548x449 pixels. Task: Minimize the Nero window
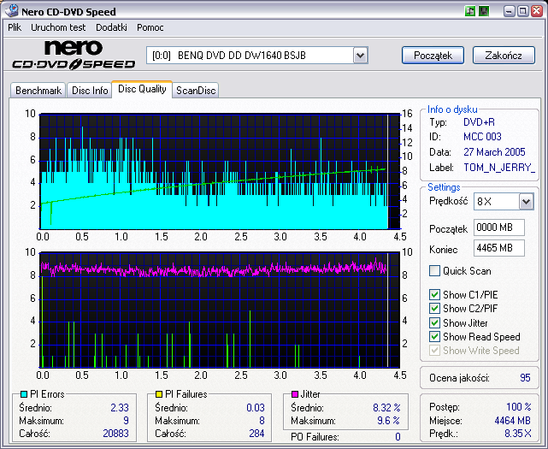pos(510,11)
